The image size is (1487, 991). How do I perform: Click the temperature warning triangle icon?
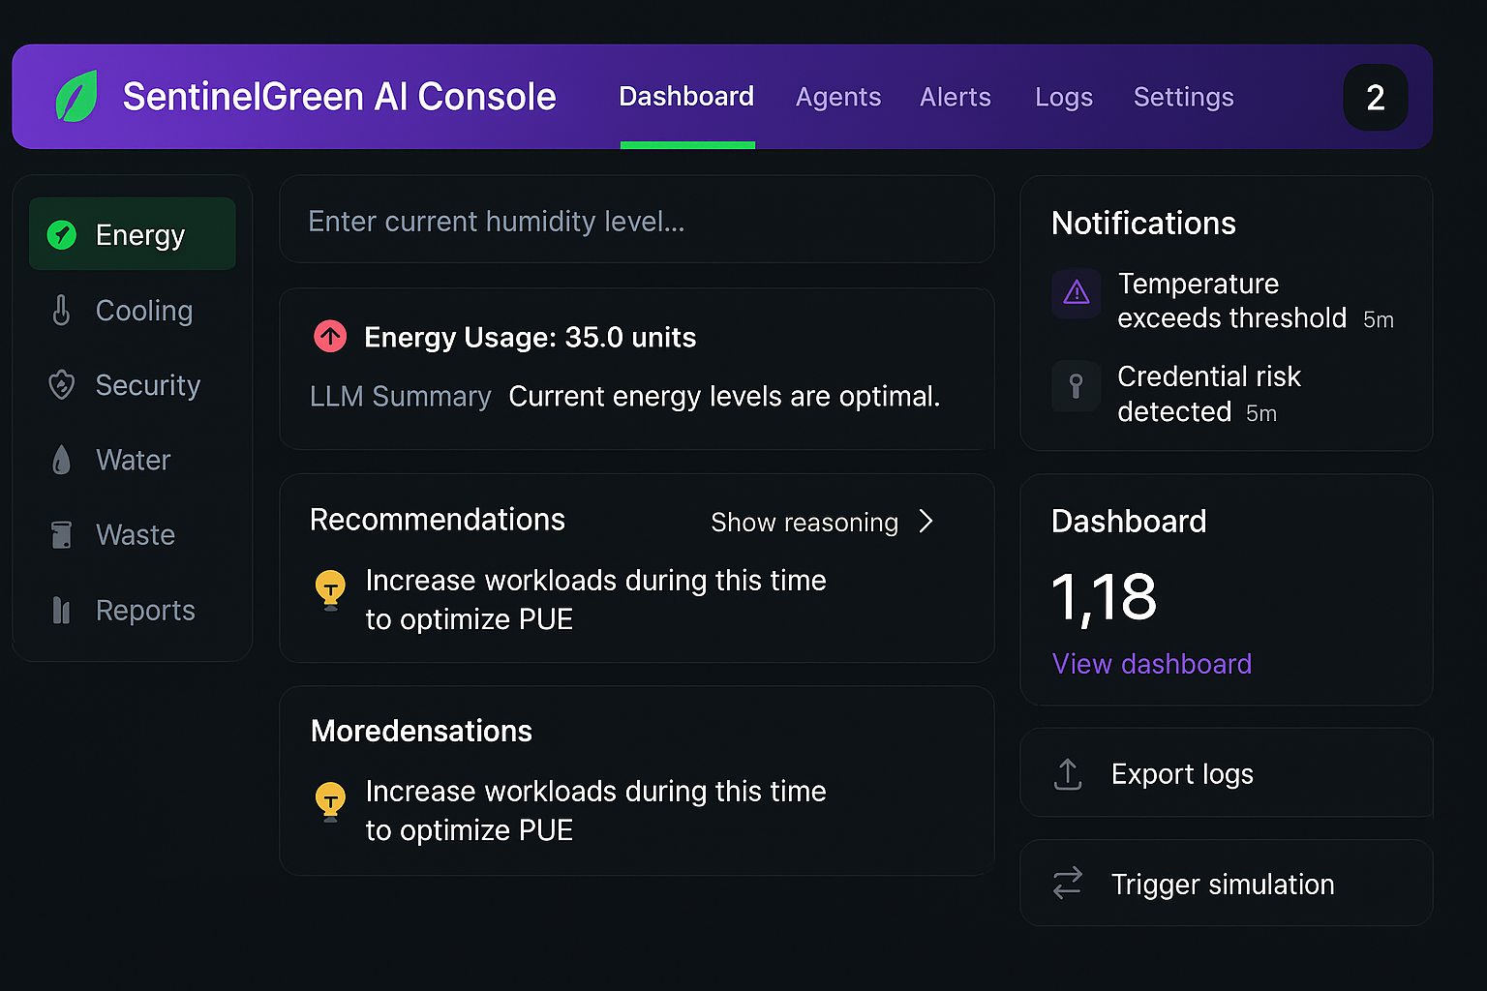[x=1077, y=292]
